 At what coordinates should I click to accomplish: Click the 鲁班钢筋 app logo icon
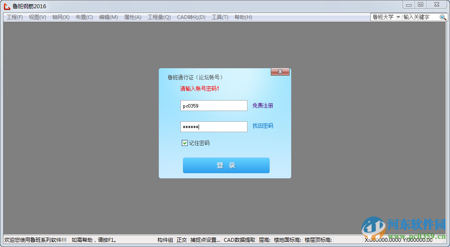point(7,6)
